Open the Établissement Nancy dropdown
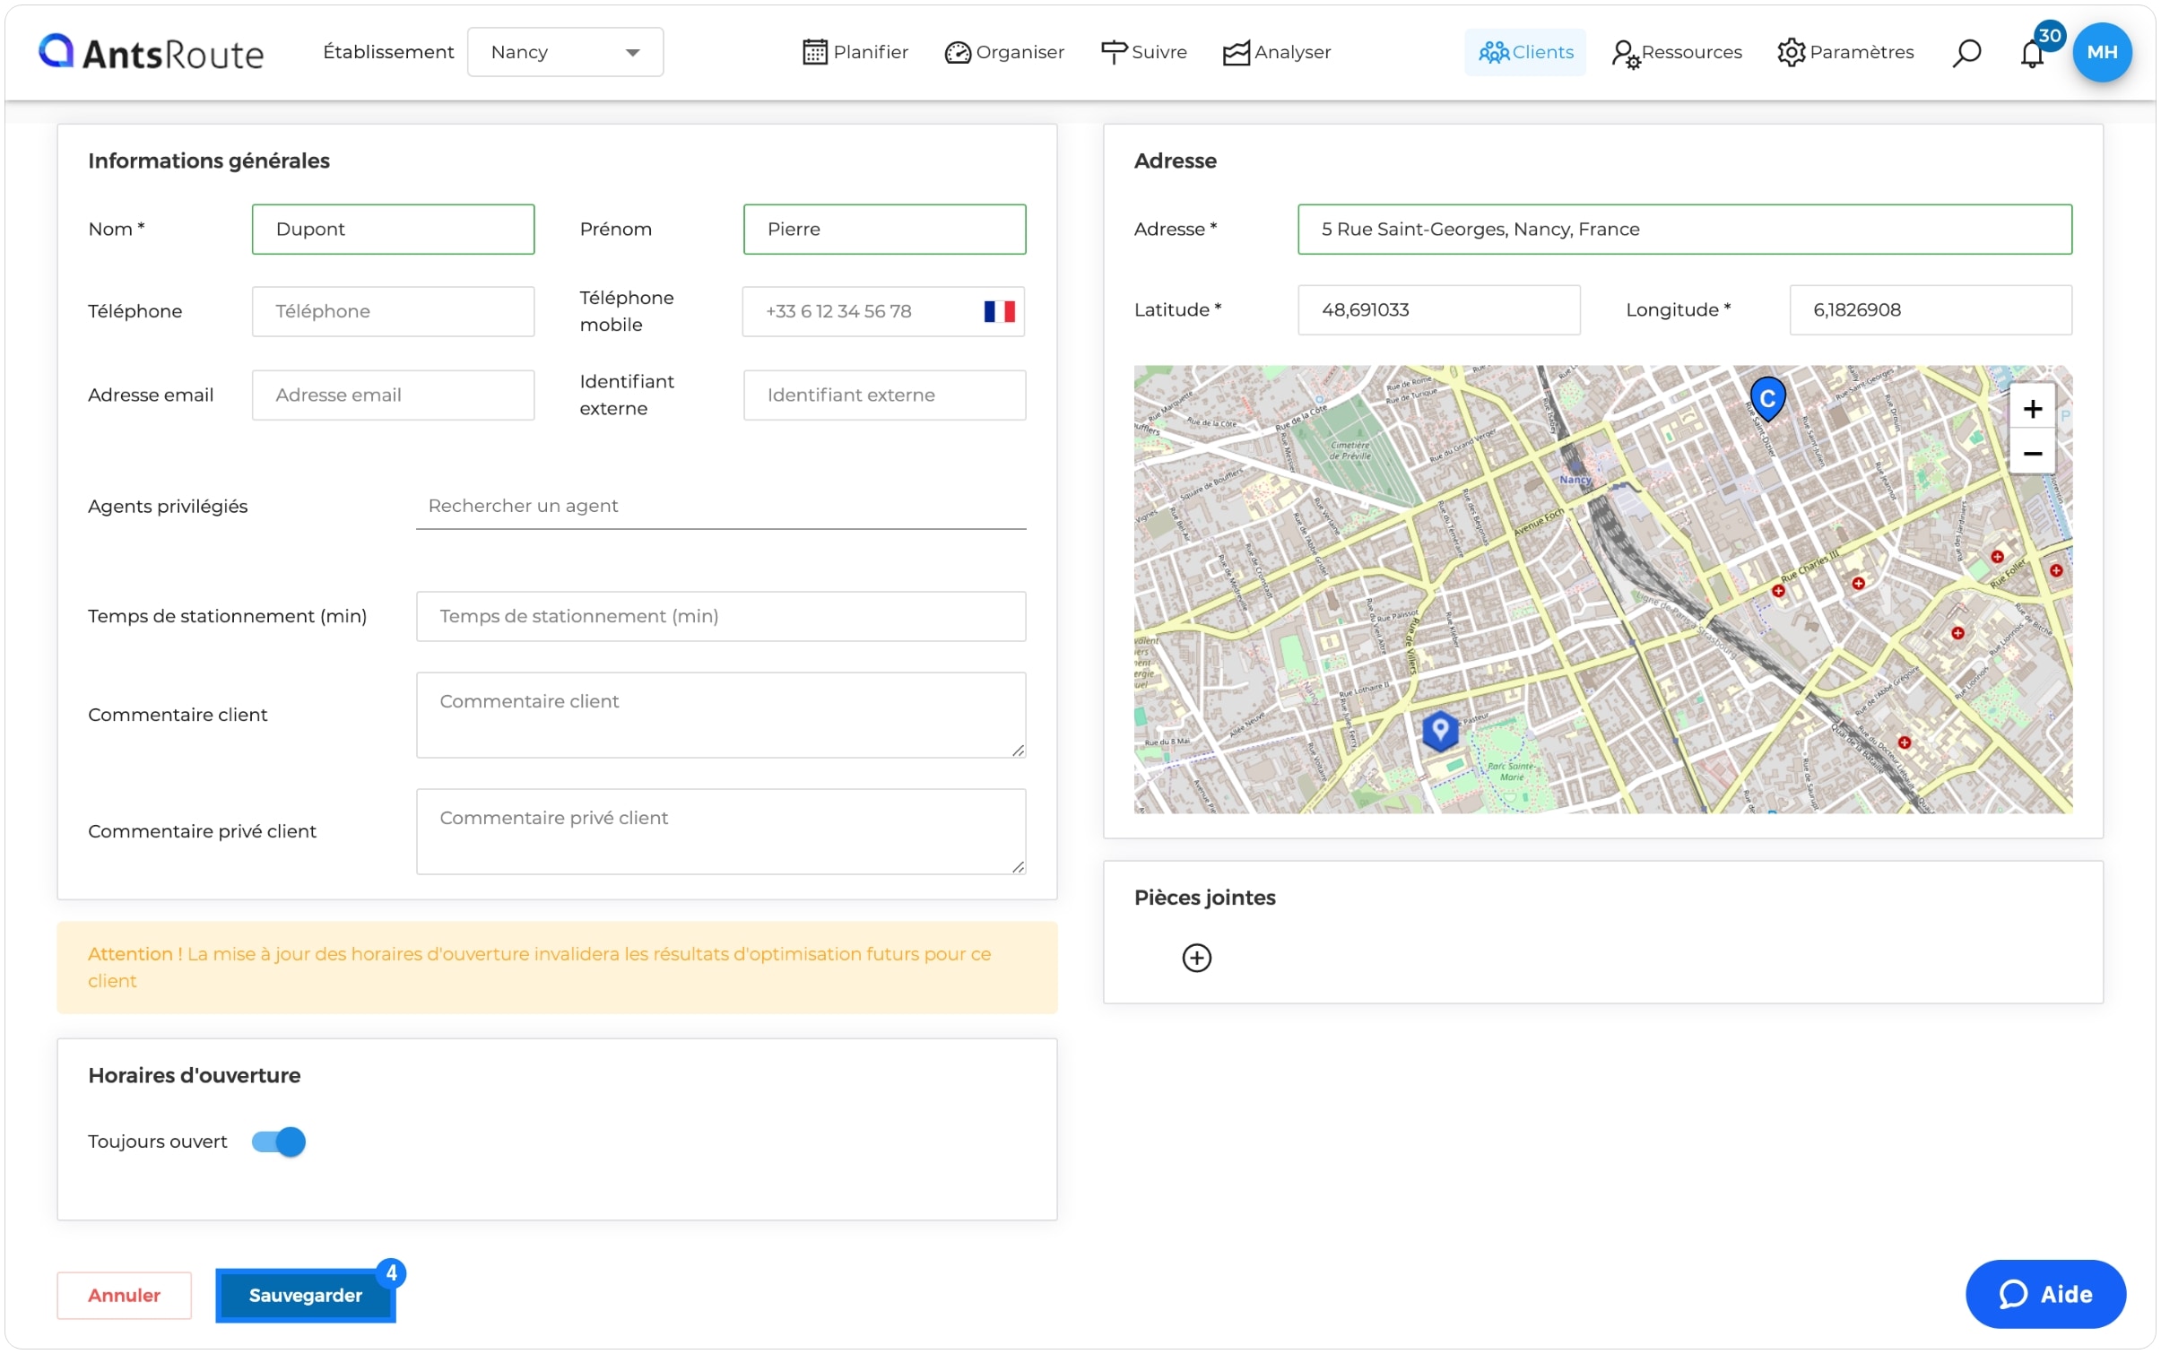Image resolution: width=2161 pixels, height=1354 pixels. 565,52
